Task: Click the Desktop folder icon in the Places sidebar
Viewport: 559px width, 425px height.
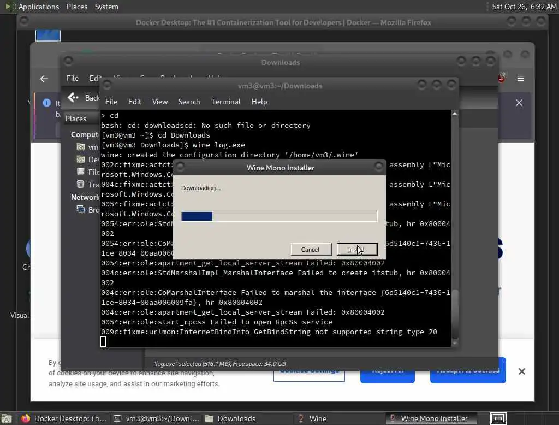Action: (x=81, y=159)
